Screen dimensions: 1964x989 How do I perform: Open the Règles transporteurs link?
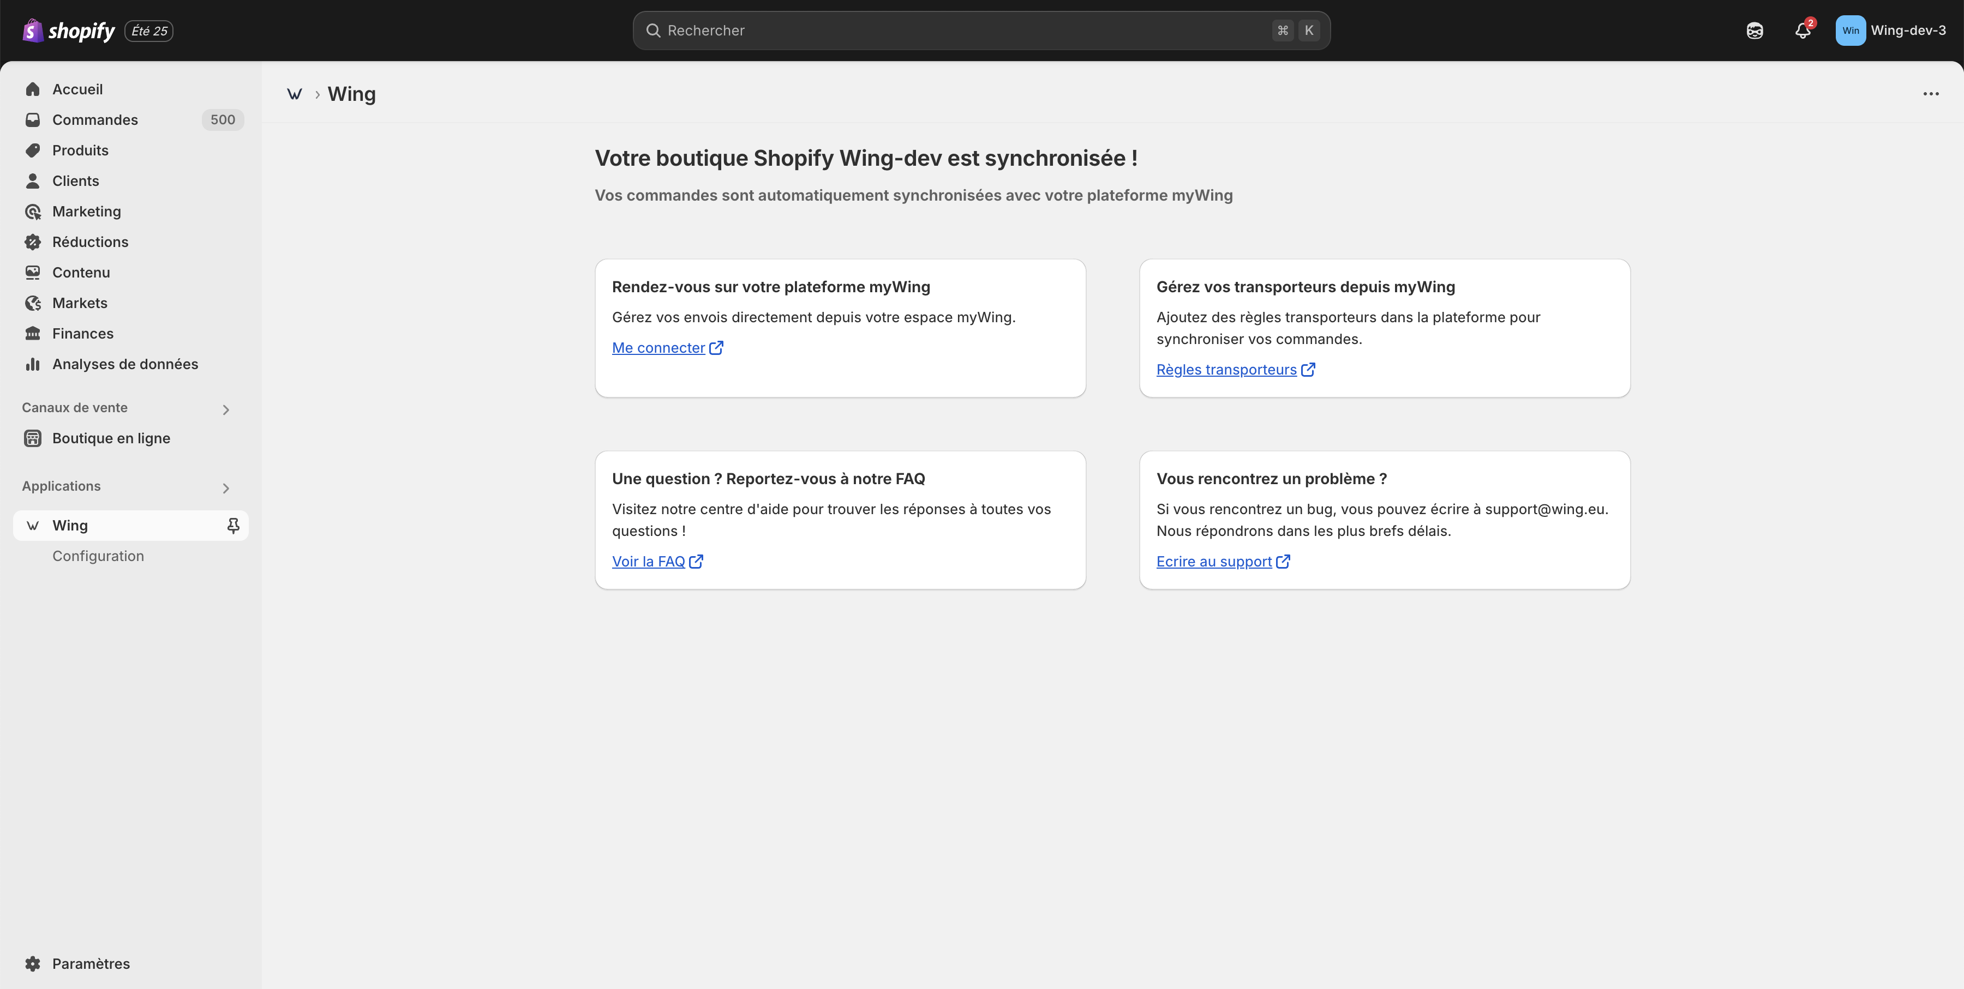1226,370
